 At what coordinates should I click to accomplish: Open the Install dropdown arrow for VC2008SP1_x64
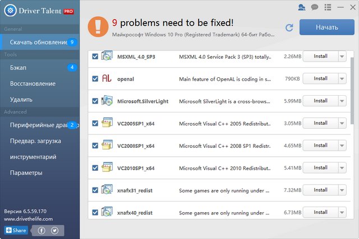pos(342,146)
